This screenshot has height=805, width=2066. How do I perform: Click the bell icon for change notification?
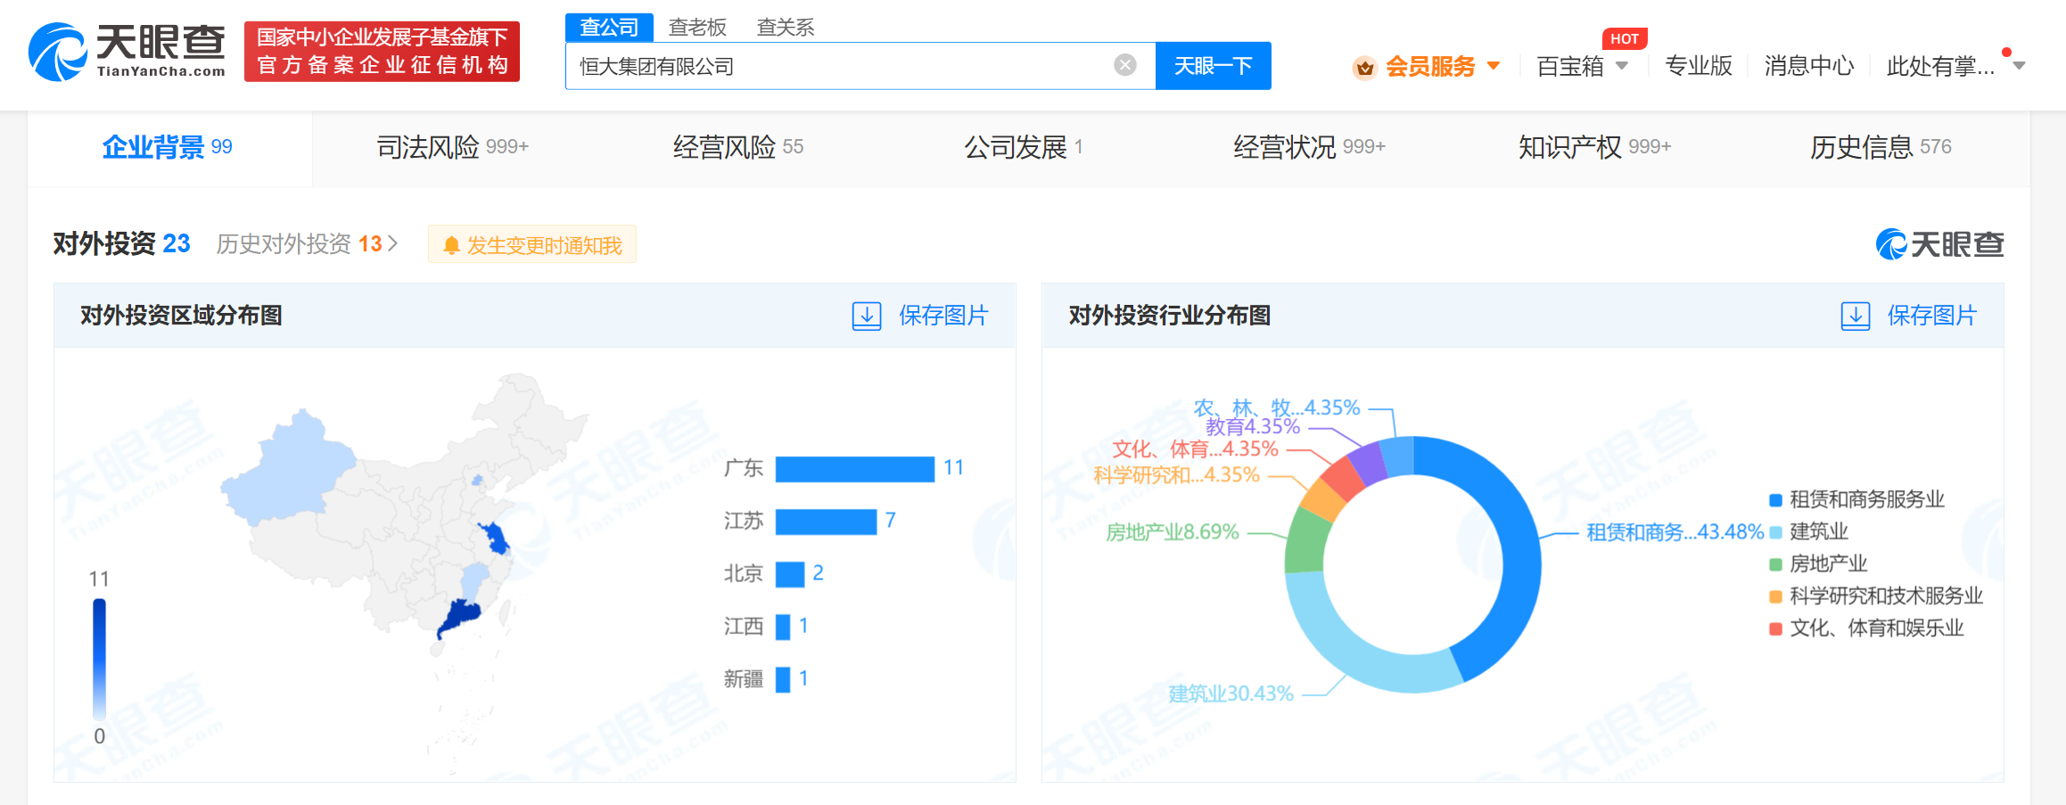pos(451,245)
